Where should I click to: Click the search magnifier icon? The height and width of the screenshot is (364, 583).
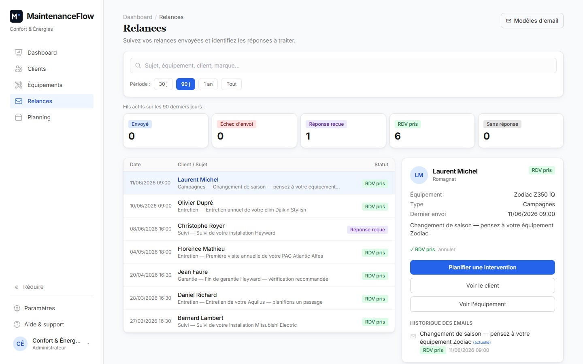138,66
